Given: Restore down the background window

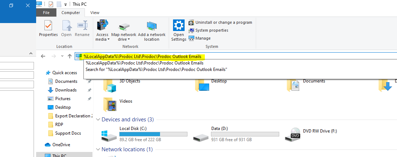Looking at the screenshot, I should 11,5.
